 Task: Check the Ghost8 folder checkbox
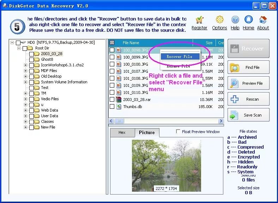[31, 60]
